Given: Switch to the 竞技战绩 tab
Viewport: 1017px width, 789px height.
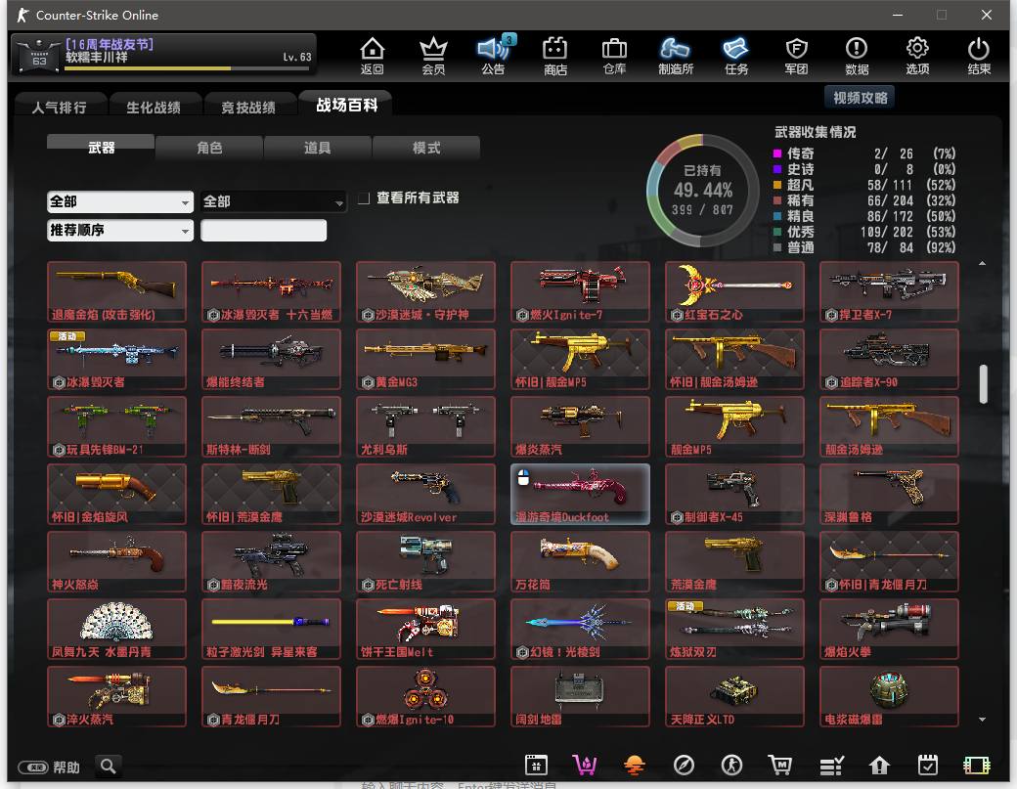Looking at the screenshot, I should tap(248, 107).
